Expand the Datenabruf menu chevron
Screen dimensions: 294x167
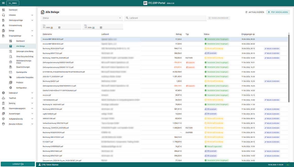[x=32, y=93]
